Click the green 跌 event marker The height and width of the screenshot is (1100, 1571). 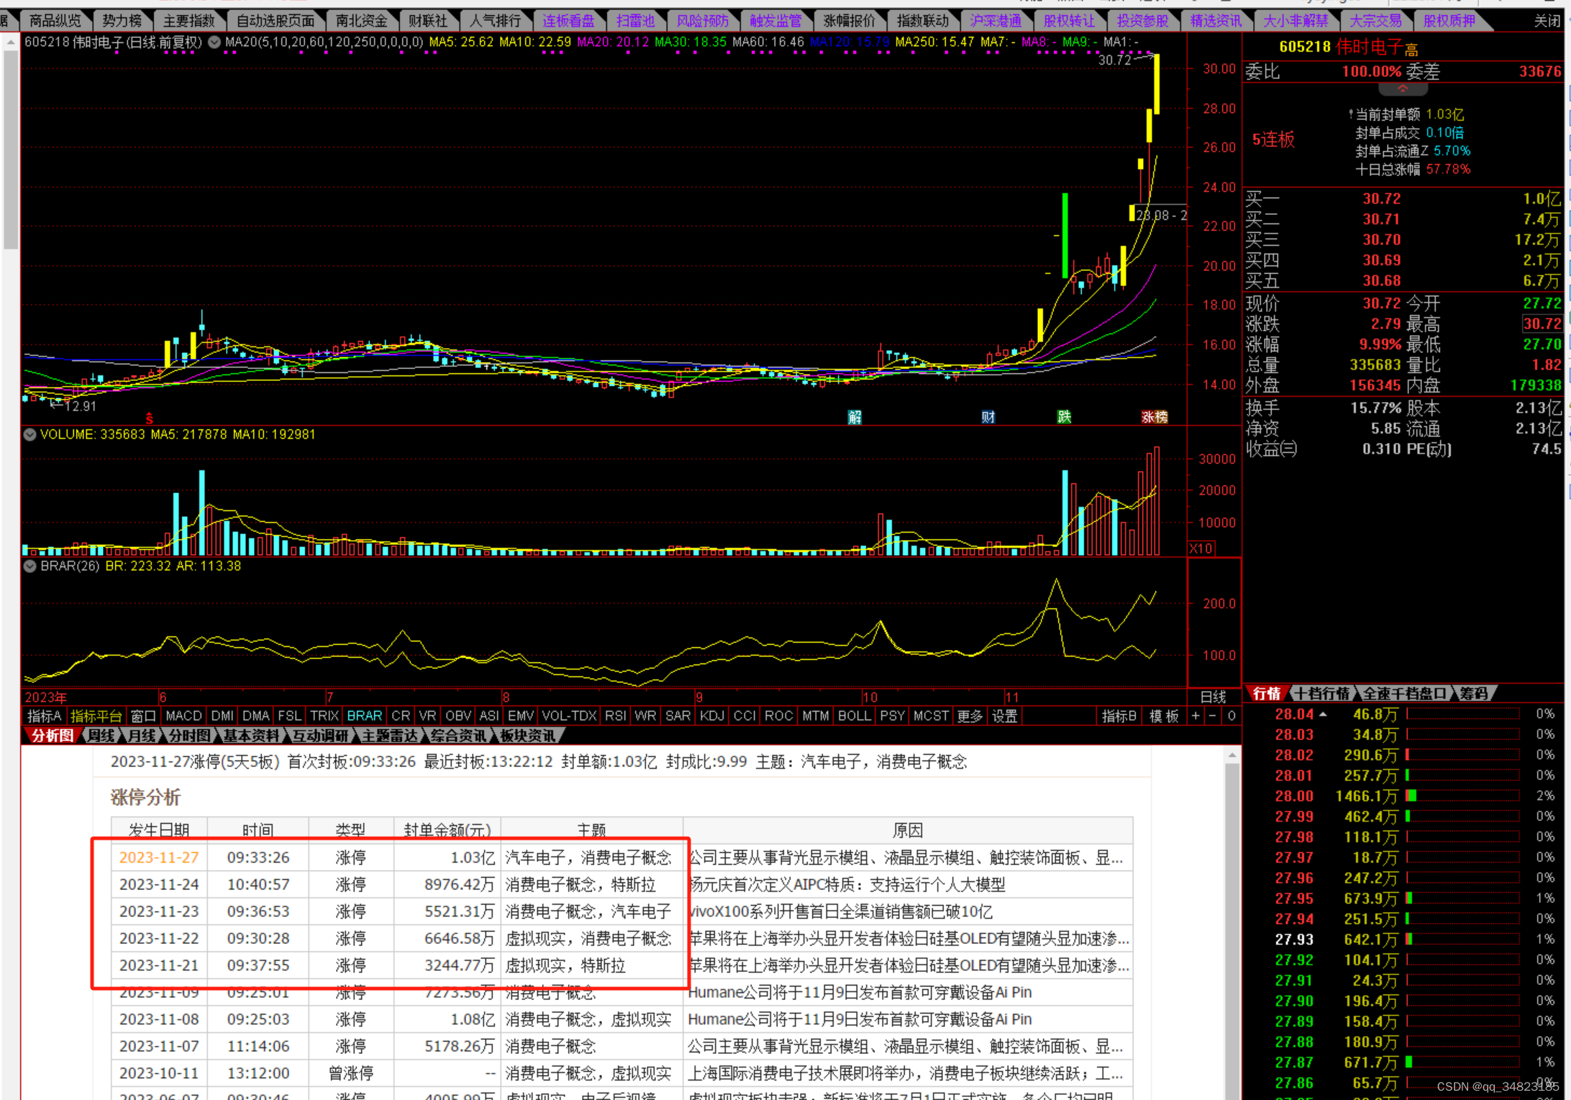point(1064,417)
